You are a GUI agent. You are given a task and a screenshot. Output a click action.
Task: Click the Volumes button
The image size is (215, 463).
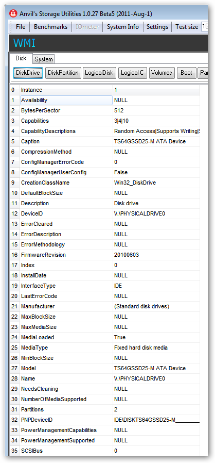[163, 73]
